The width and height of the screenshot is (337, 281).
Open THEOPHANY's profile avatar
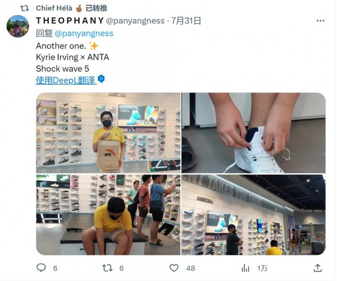pos(18,26)
